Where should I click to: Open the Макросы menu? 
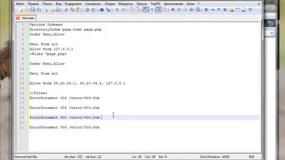pos(126,4)
